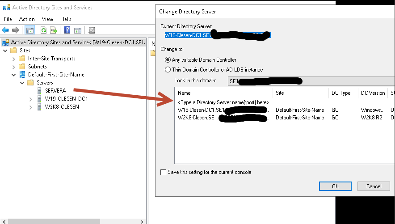Open the File menu
The image size is (395, 224).
pos(8,19)
